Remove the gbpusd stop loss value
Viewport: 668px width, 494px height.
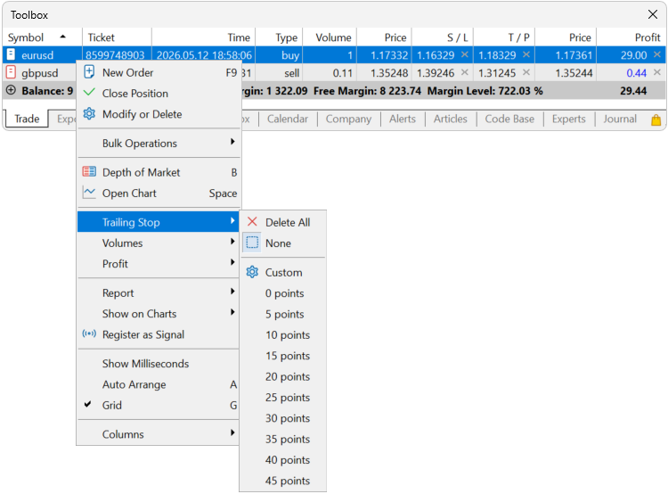464,72
